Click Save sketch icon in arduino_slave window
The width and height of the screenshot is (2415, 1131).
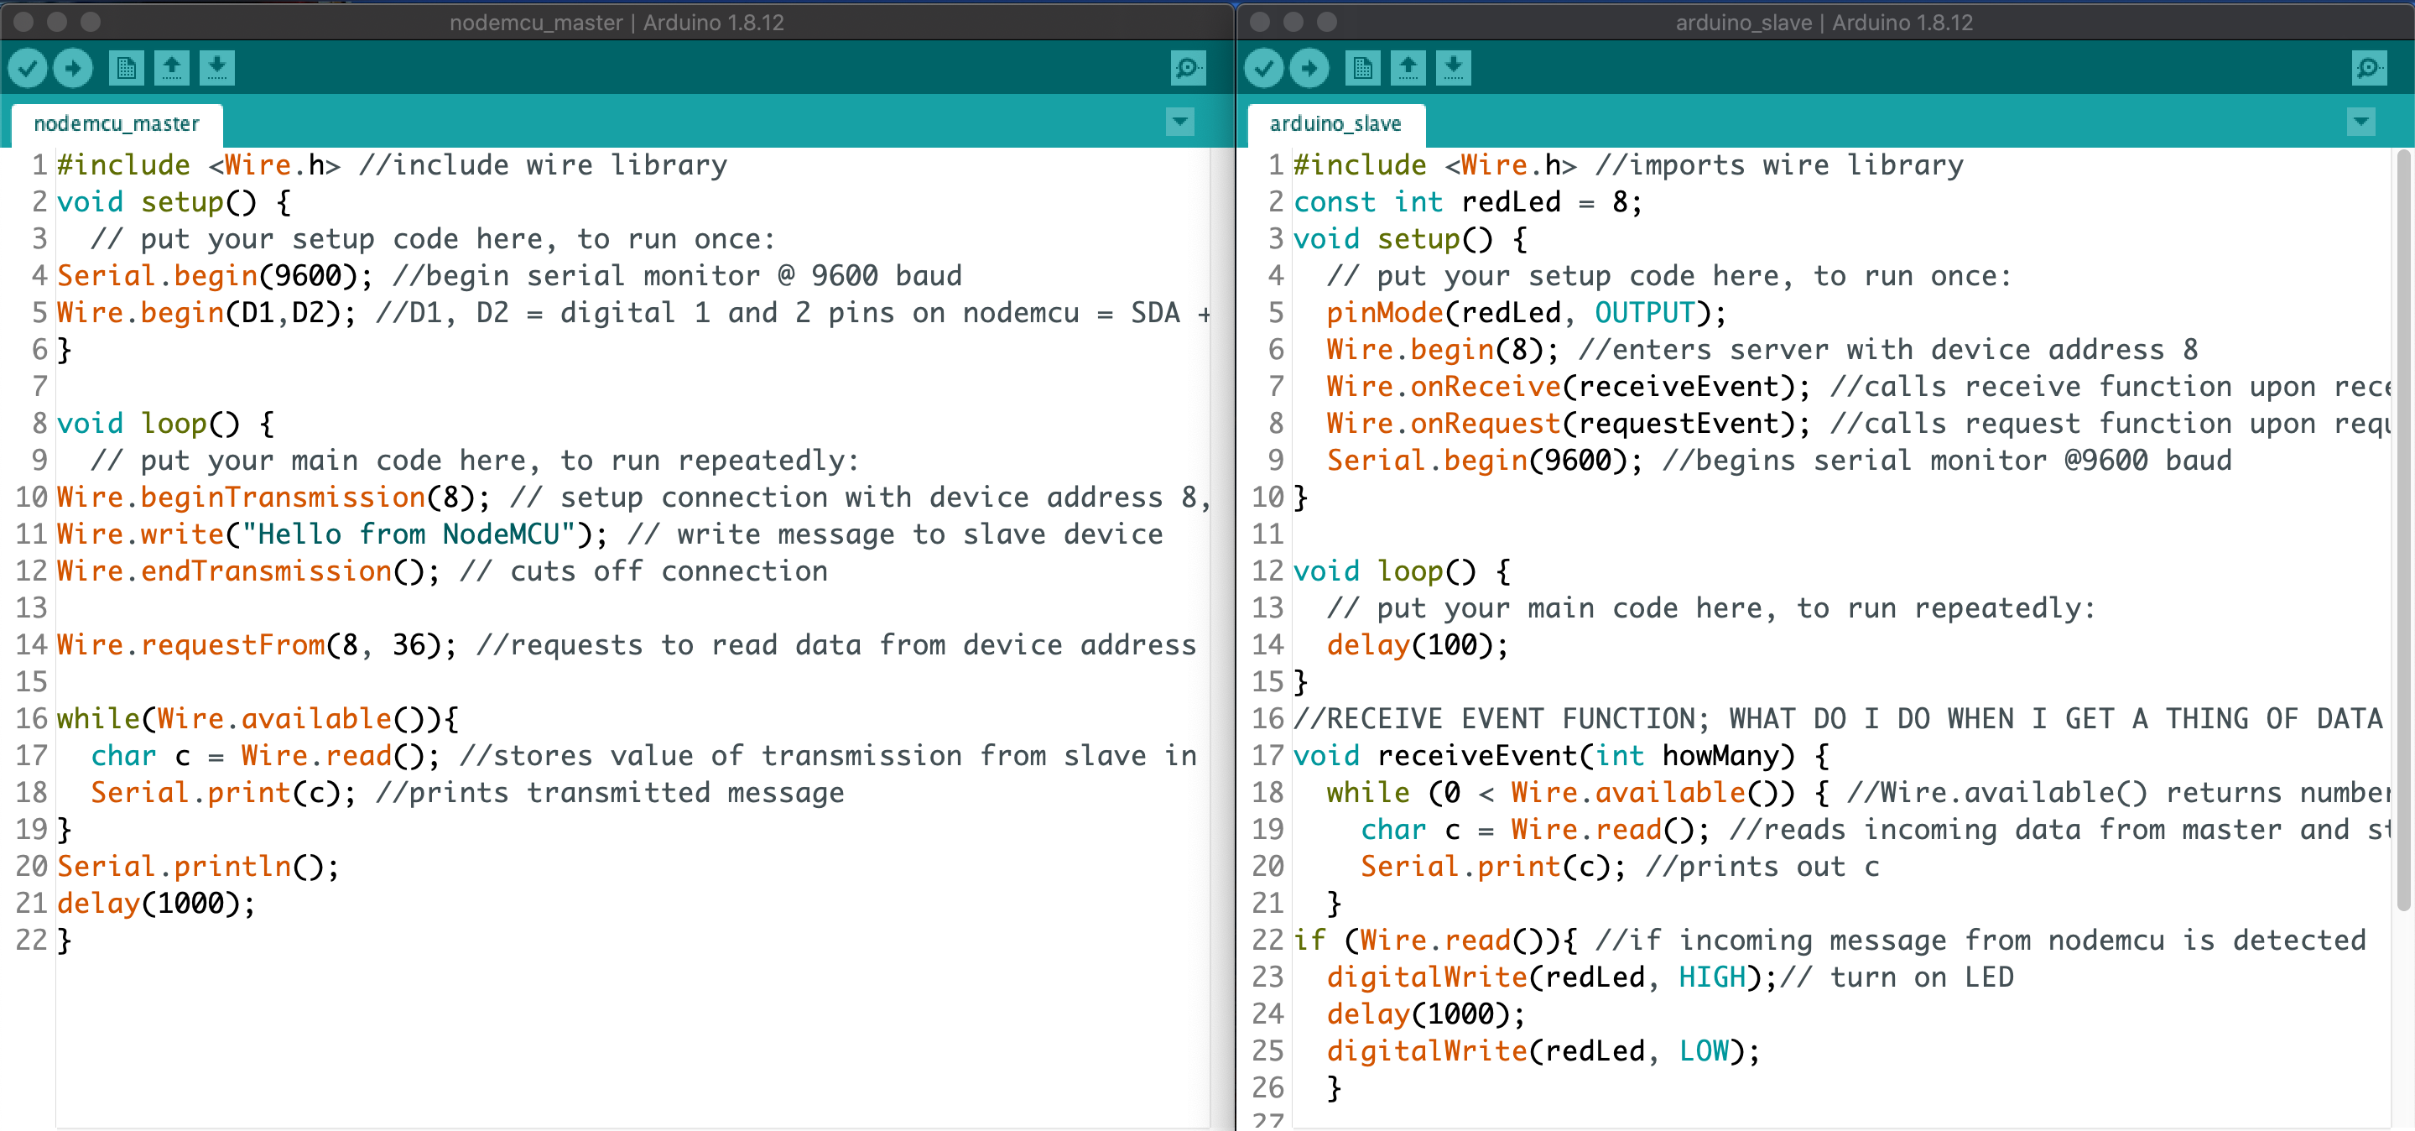click(x=1453, y=67)
